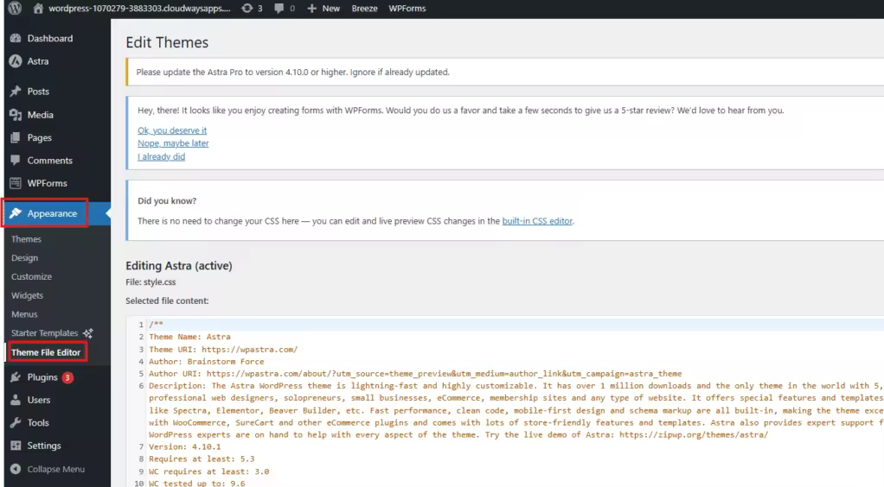Click the Plugins plug icon
884x487 pixels.
[x=16, y=377]
